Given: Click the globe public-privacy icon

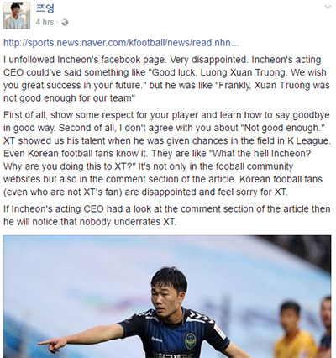Looking at the screenshot, I should [65, 22].
